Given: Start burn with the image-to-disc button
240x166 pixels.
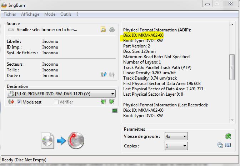Looking at the screenshot, I should point(63,141).
